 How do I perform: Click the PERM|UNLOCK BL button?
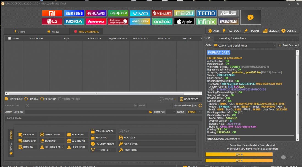pos(103,131)
